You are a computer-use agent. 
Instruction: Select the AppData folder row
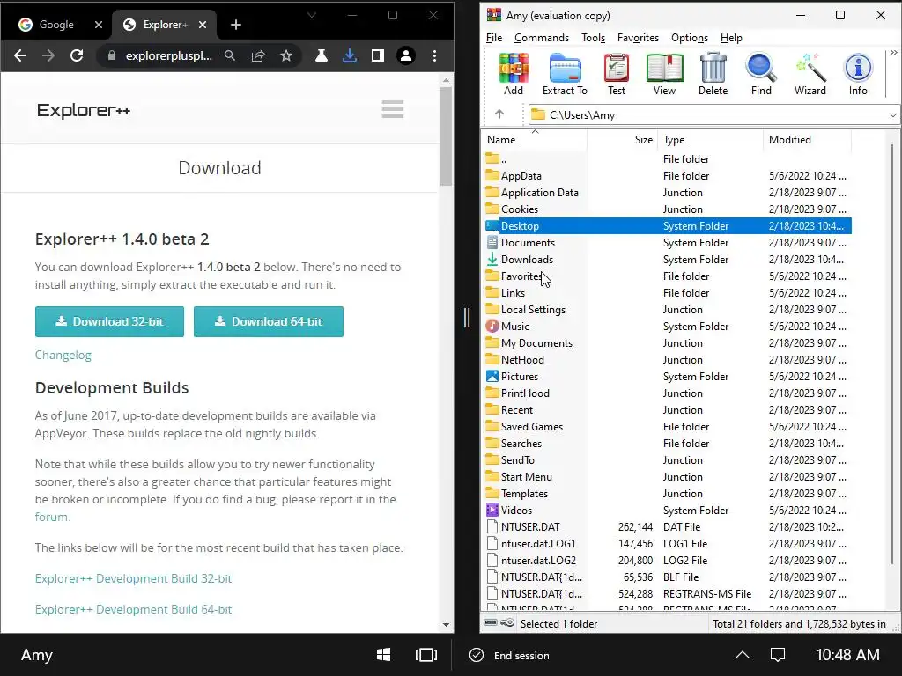pyautogui.click(x=668, y=175)
